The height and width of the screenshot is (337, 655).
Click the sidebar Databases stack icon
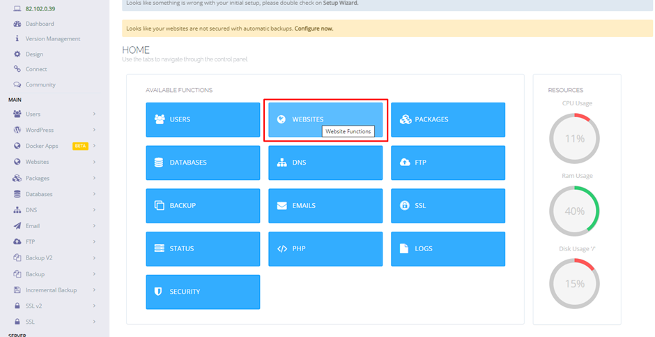(17, 194)
